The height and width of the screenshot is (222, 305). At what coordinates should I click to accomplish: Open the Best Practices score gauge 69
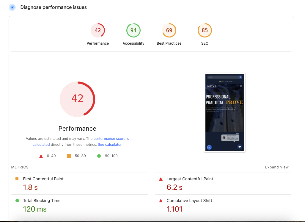tap(169, 30)
